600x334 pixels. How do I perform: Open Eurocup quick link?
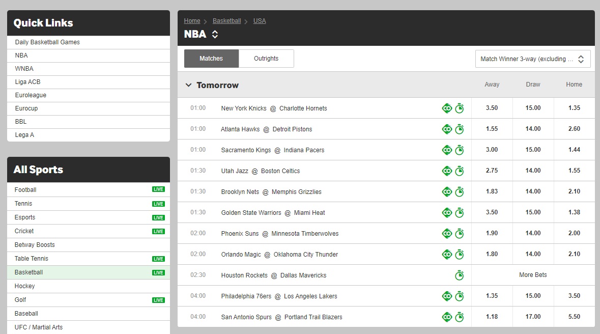coord(89,108)
